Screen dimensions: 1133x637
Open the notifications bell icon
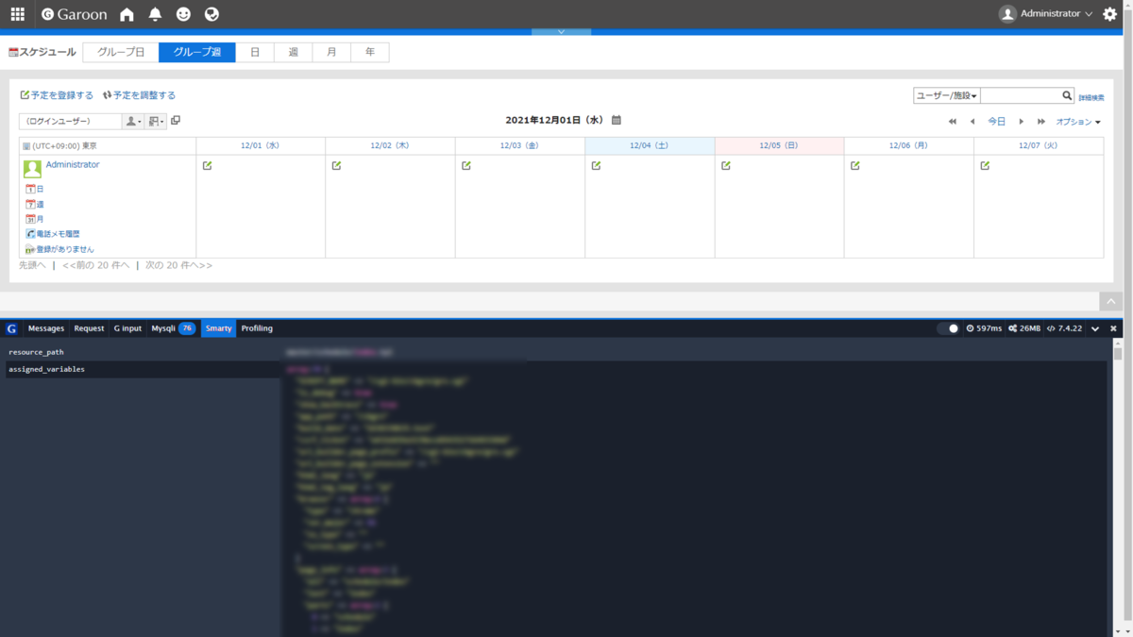(x=154, y=14)
